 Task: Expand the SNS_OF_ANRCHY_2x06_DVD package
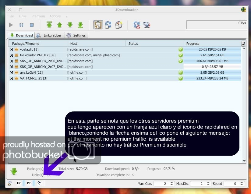tap(11, 61)
